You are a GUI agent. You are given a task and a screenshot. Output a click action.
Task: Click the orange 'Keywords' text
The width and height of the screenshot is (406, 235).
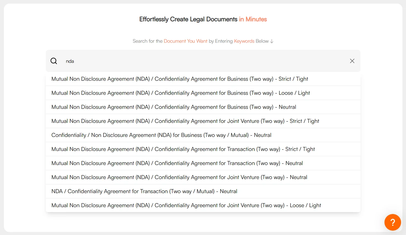[x=244, y=41]
